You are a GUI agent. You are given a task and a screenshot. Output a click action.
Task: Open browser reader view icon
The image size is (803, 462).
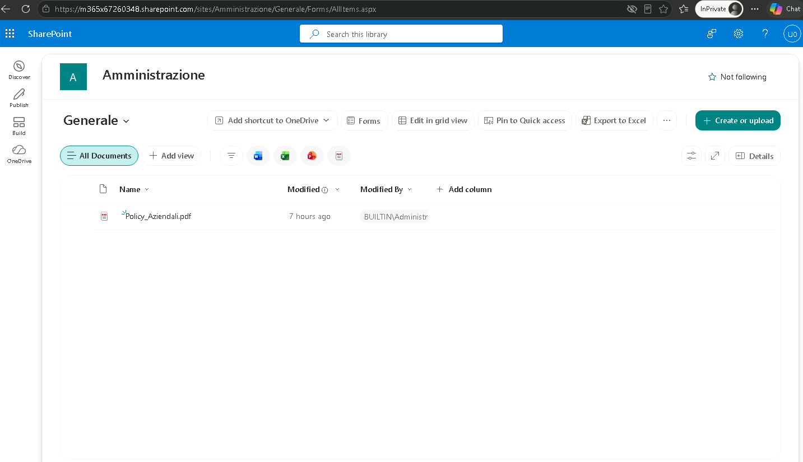coord(648,9)
